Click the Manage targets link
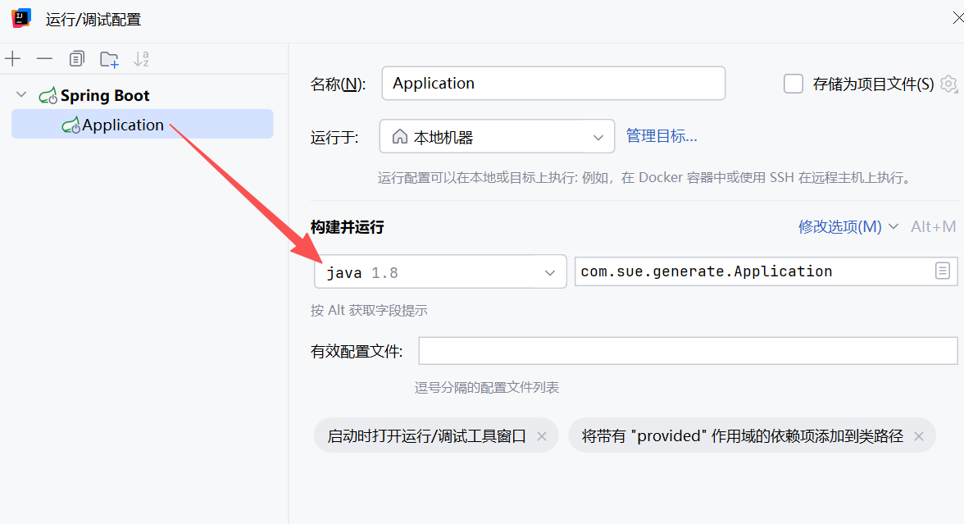 tap(662, 136)
